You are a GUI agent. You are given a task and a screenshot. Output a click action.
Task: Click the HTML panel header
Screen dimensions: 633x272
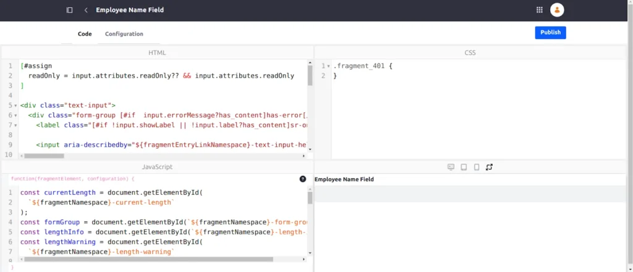click(x=157, y=53)
